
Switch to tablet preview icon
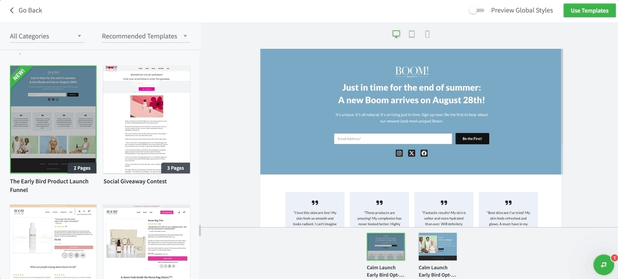click(x=412, y=34)
